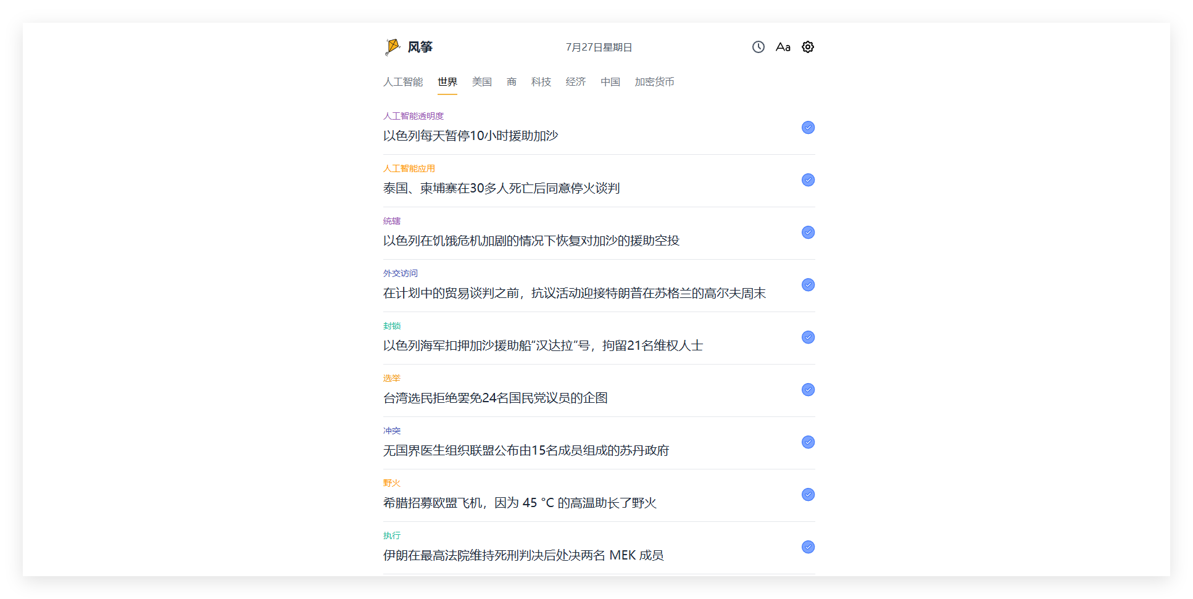Toggle read checkmark for 伊朗处决 MEK story
Screen dimensions: 1193x599
[x=808, y=547]
